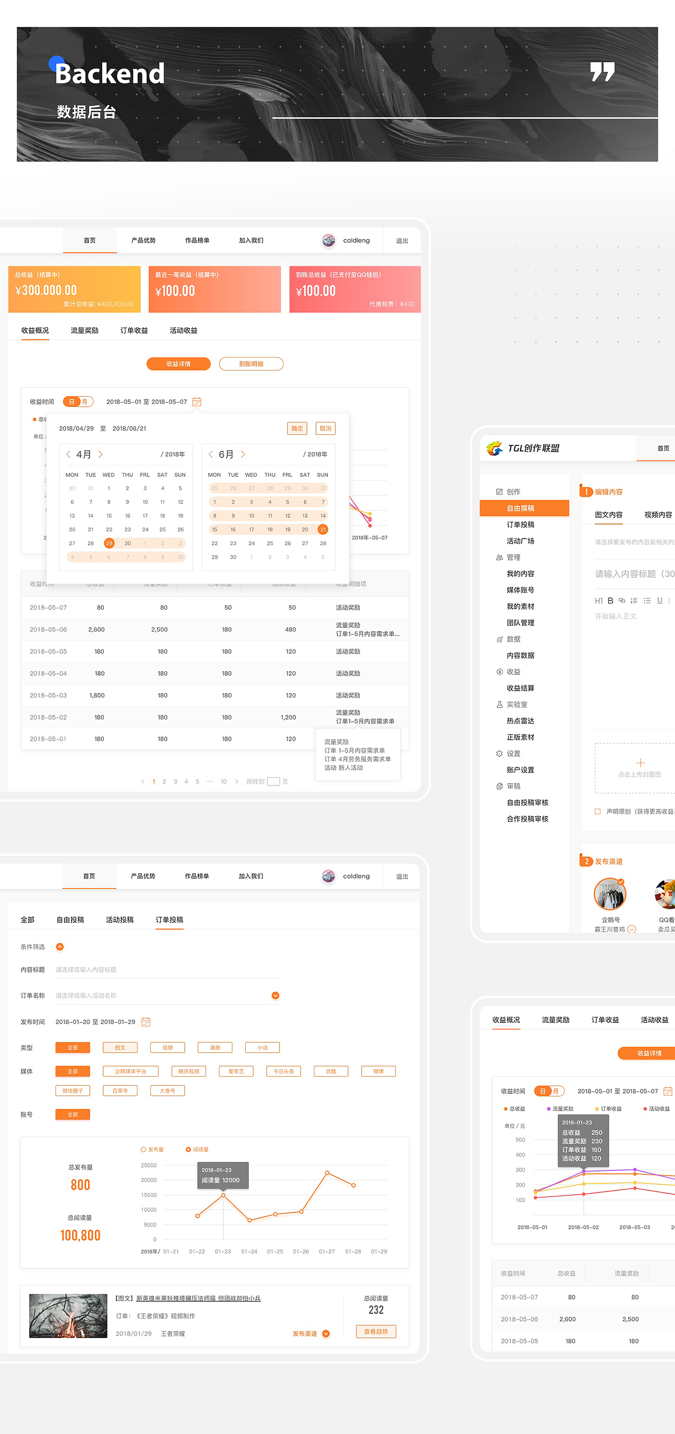The image size is (675, 1434).
Task: Open 账户设置 in TGL sidebar
Action: 520,770
